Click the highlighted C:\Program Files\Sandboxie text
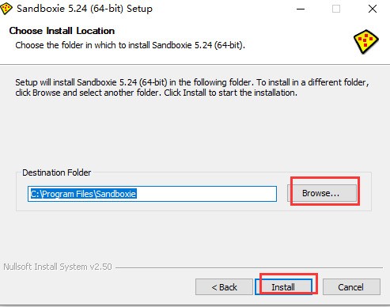This screenshot has height=307, width=390. click(x=83, y=194)
